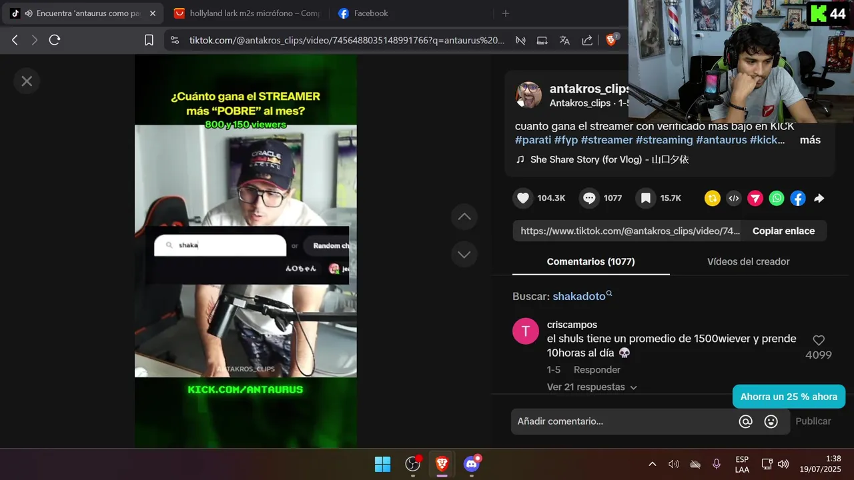
Task: Click Responder on the criscampos comment
Action: click(x=597, y=369)
